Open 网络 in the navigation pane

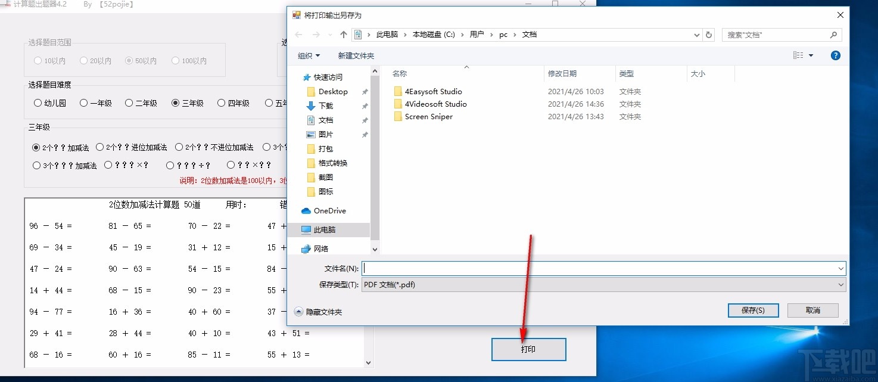tap(320, 249)
